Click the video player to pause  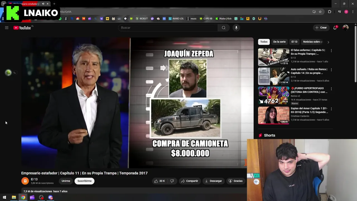coord(138,103)
